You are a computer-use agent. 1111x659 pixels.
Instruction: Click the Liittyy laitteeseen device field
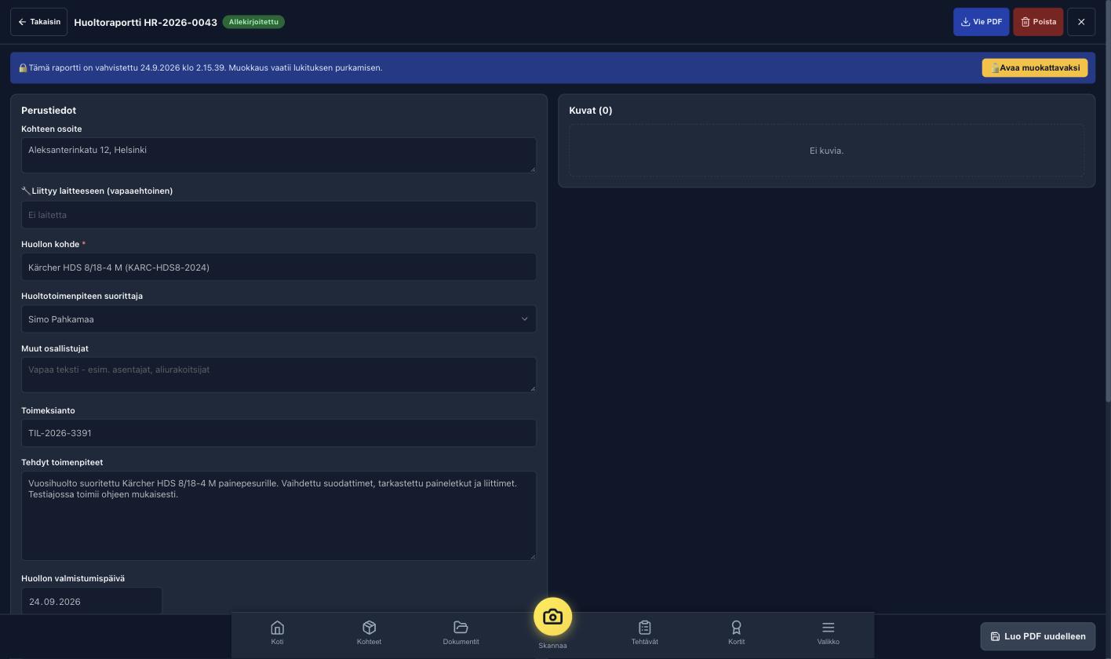[x=279, y=215]
